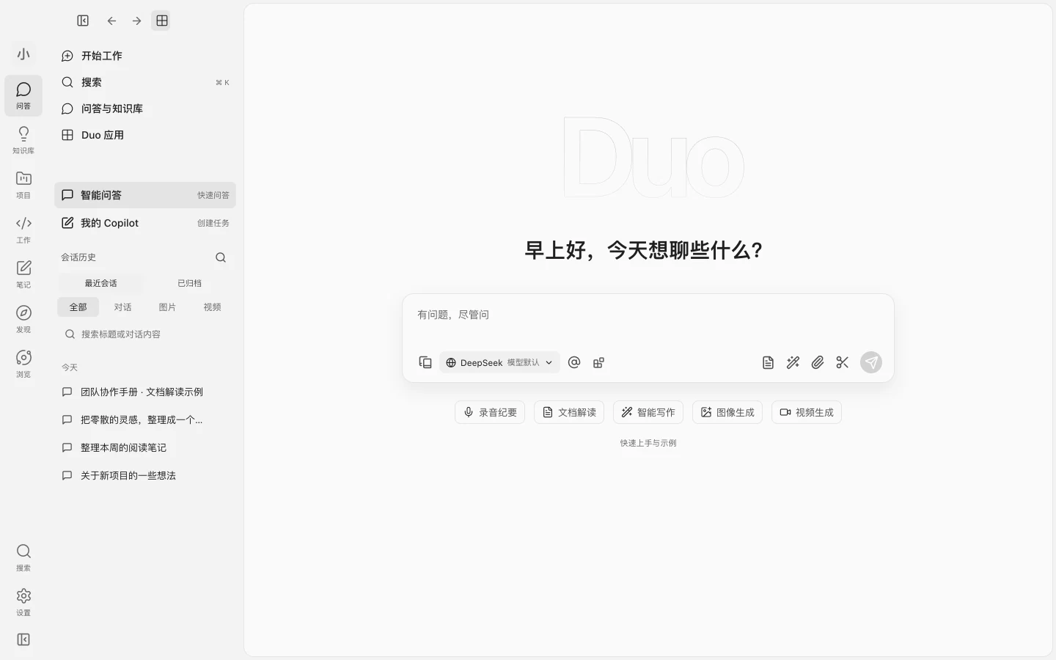Open the DeepSeek model dropdown
Viewport: 1056px width, 660px height.
[x=499, y=362]
